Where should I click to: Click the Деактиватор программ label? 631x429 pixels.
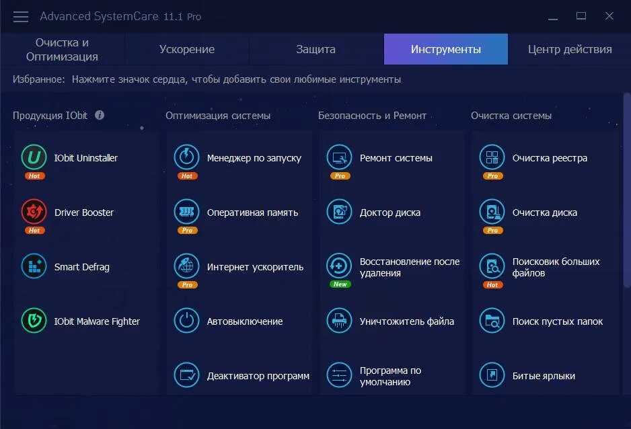click(x=258, y=377)
